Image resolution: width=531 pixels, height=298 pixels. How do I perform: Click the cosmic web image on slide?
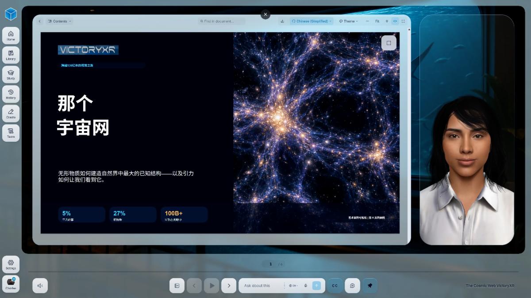(316, 117)
